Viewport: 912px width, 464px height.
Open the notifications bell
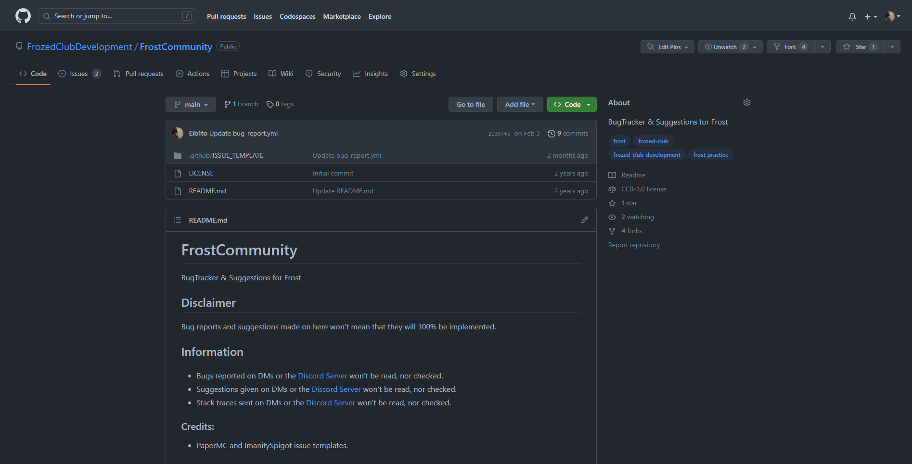[852, 16]
